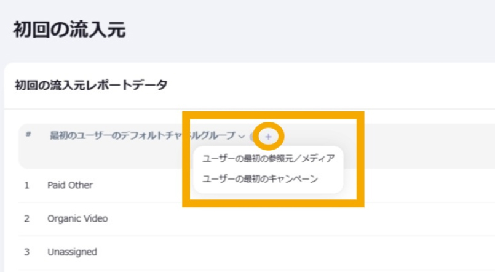Viewport: 495px width, 272px height.
Task: Click the # column header
Action: pyautogui.click(x=28, y=134)
